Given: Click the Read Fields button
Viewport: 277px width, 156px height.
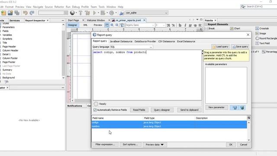Looking at the screenshot, I should coord(139,110).
